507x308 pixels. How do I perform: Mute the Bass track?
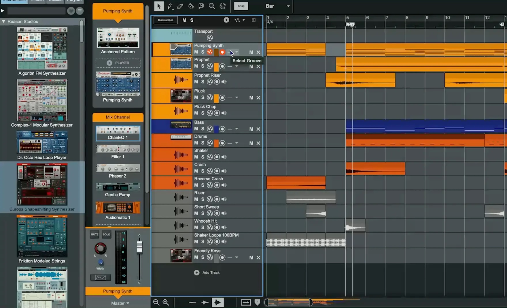[196, 129]
